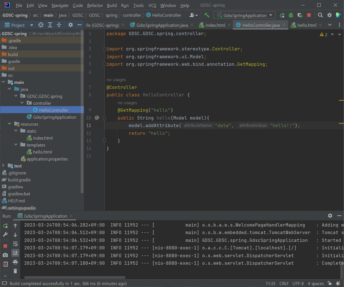Click controller in breadcrumb path
This screenshot has width=344, height=287.
(132, 15)
